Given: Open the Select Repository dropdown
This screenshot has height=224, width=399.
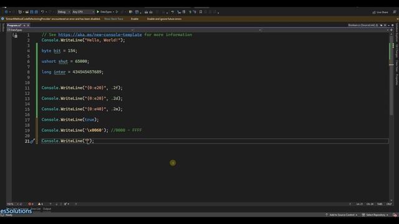Looking at the screenshot, I should [375, 215].
